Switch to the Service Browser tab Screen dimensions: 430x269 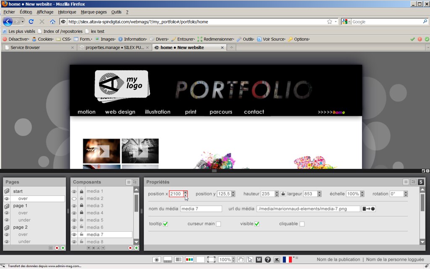[x=25, y=48]
